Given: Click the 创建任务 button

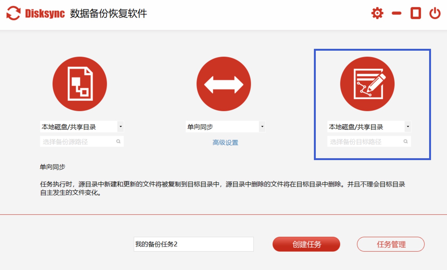Looking at the screenshot, I should click(x=306, y=244).
